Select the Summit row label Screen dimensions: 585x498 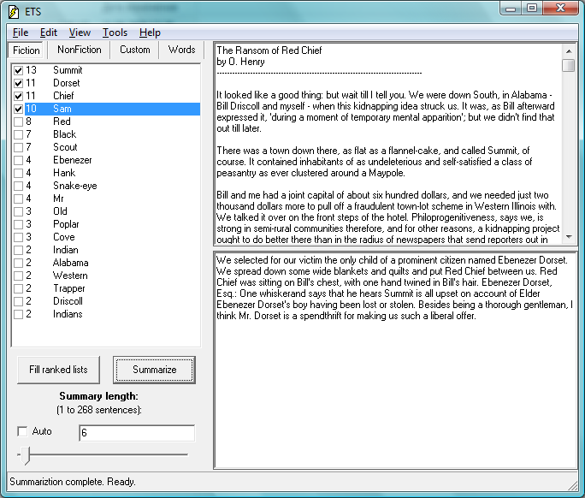pyautogui.click(x=68, y=70)
